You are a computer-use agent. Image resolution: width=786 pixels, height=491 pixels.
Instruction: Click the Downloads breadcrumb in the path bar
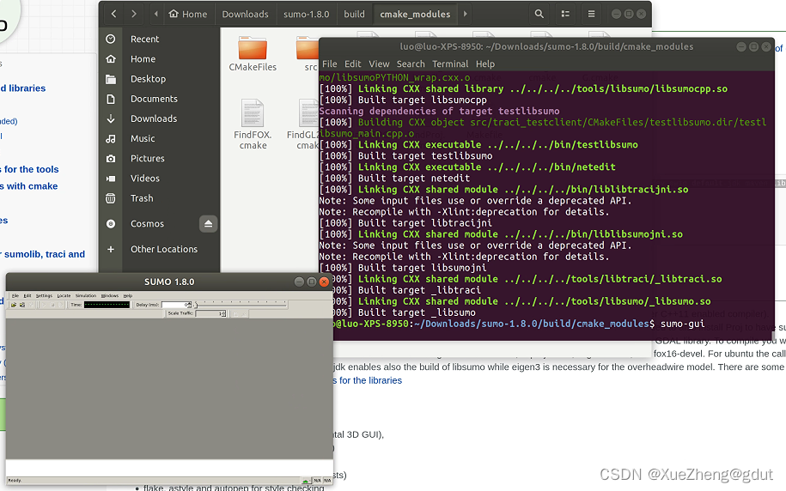click(245, 14)
